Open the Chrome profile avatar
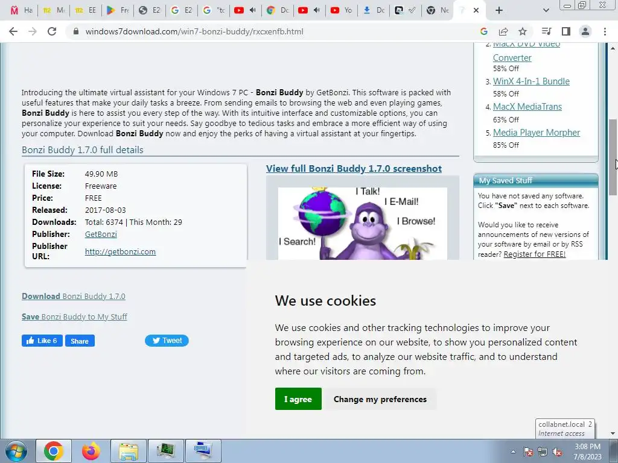This screenshot has height=463, width=618. click(x=585, y=31)
